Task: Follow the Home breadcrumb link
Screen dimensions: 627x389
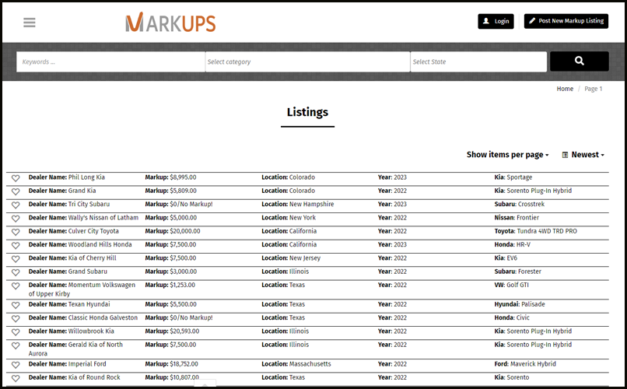Action: pos(565,89)
